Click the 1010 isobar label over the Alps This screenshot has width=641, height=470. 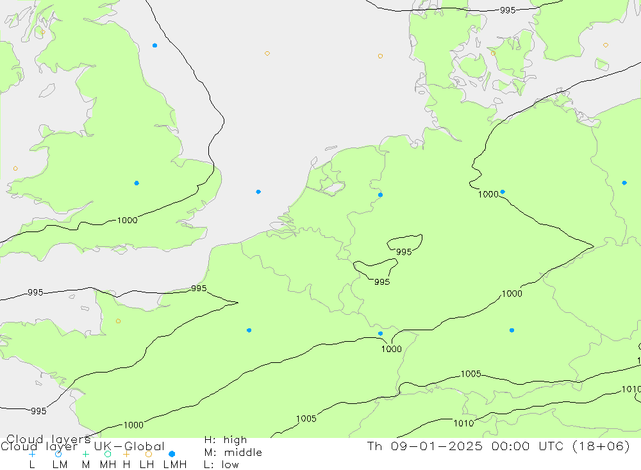coord(463,423)
